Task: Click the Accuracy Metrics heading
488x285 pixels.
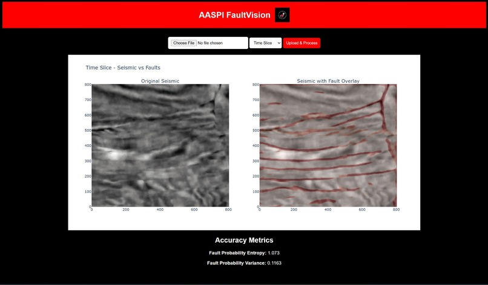Action: tap(244, 240)
